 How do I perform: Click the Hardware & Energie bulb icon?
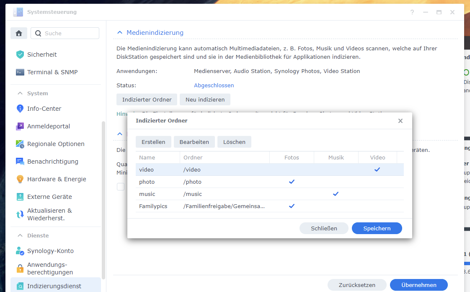pos(20,179)
